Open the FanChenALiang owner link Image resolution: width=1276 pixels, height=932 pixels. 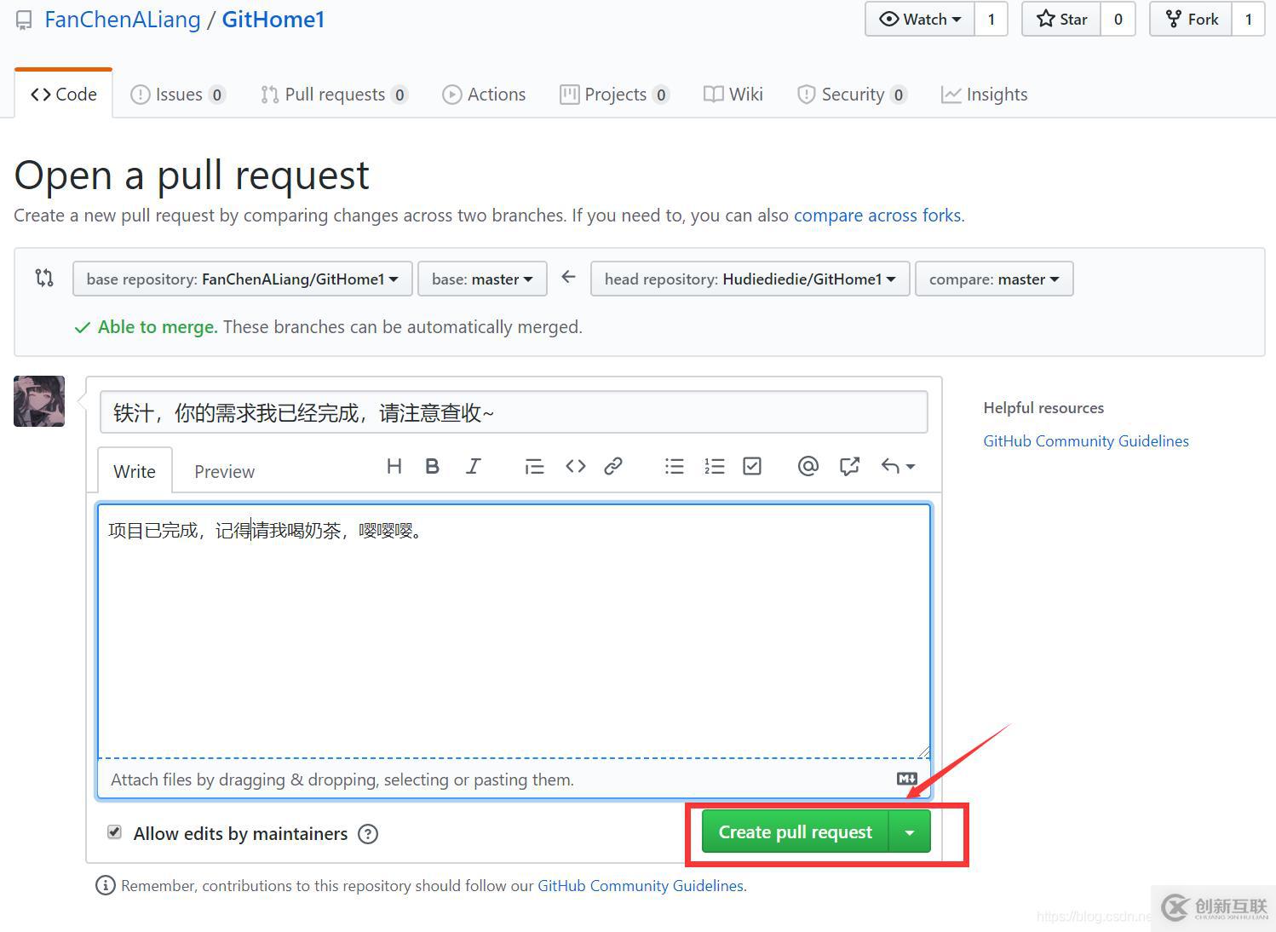[123, 20]
